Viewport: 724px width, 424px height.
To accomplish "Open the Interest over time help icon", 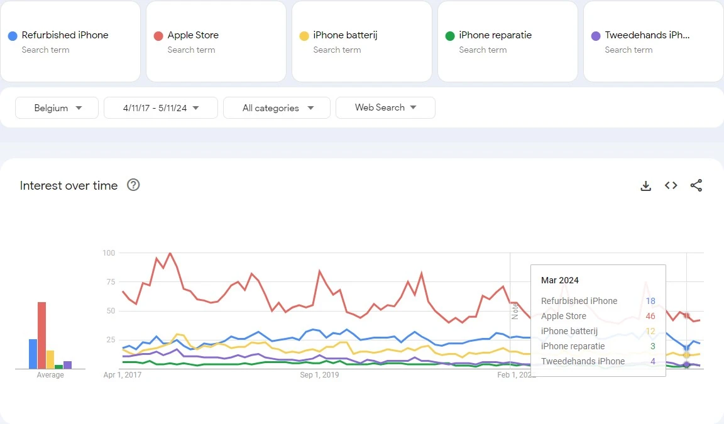I will tap(133, 185).
